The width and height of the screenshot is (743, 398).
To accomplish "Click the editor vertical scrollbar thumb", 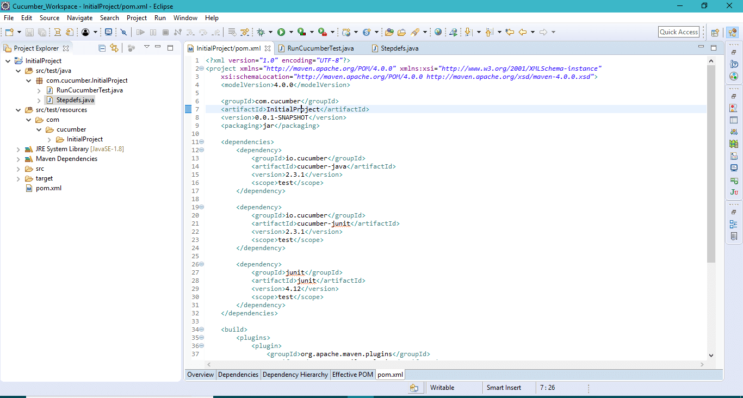I will (x=711, y=163).
